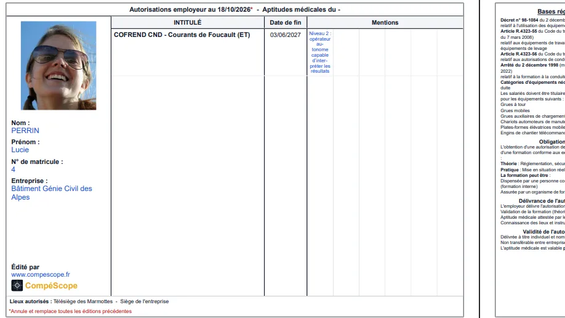This screenshot has width=565, height=318.
Task: Select the INTITULÉ column header
Action: pyautogui.click(x=187, y=22)
